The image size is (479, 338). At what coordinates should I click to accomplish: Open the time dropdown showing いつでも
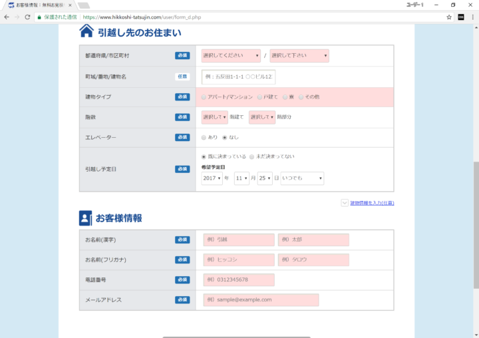302,178
